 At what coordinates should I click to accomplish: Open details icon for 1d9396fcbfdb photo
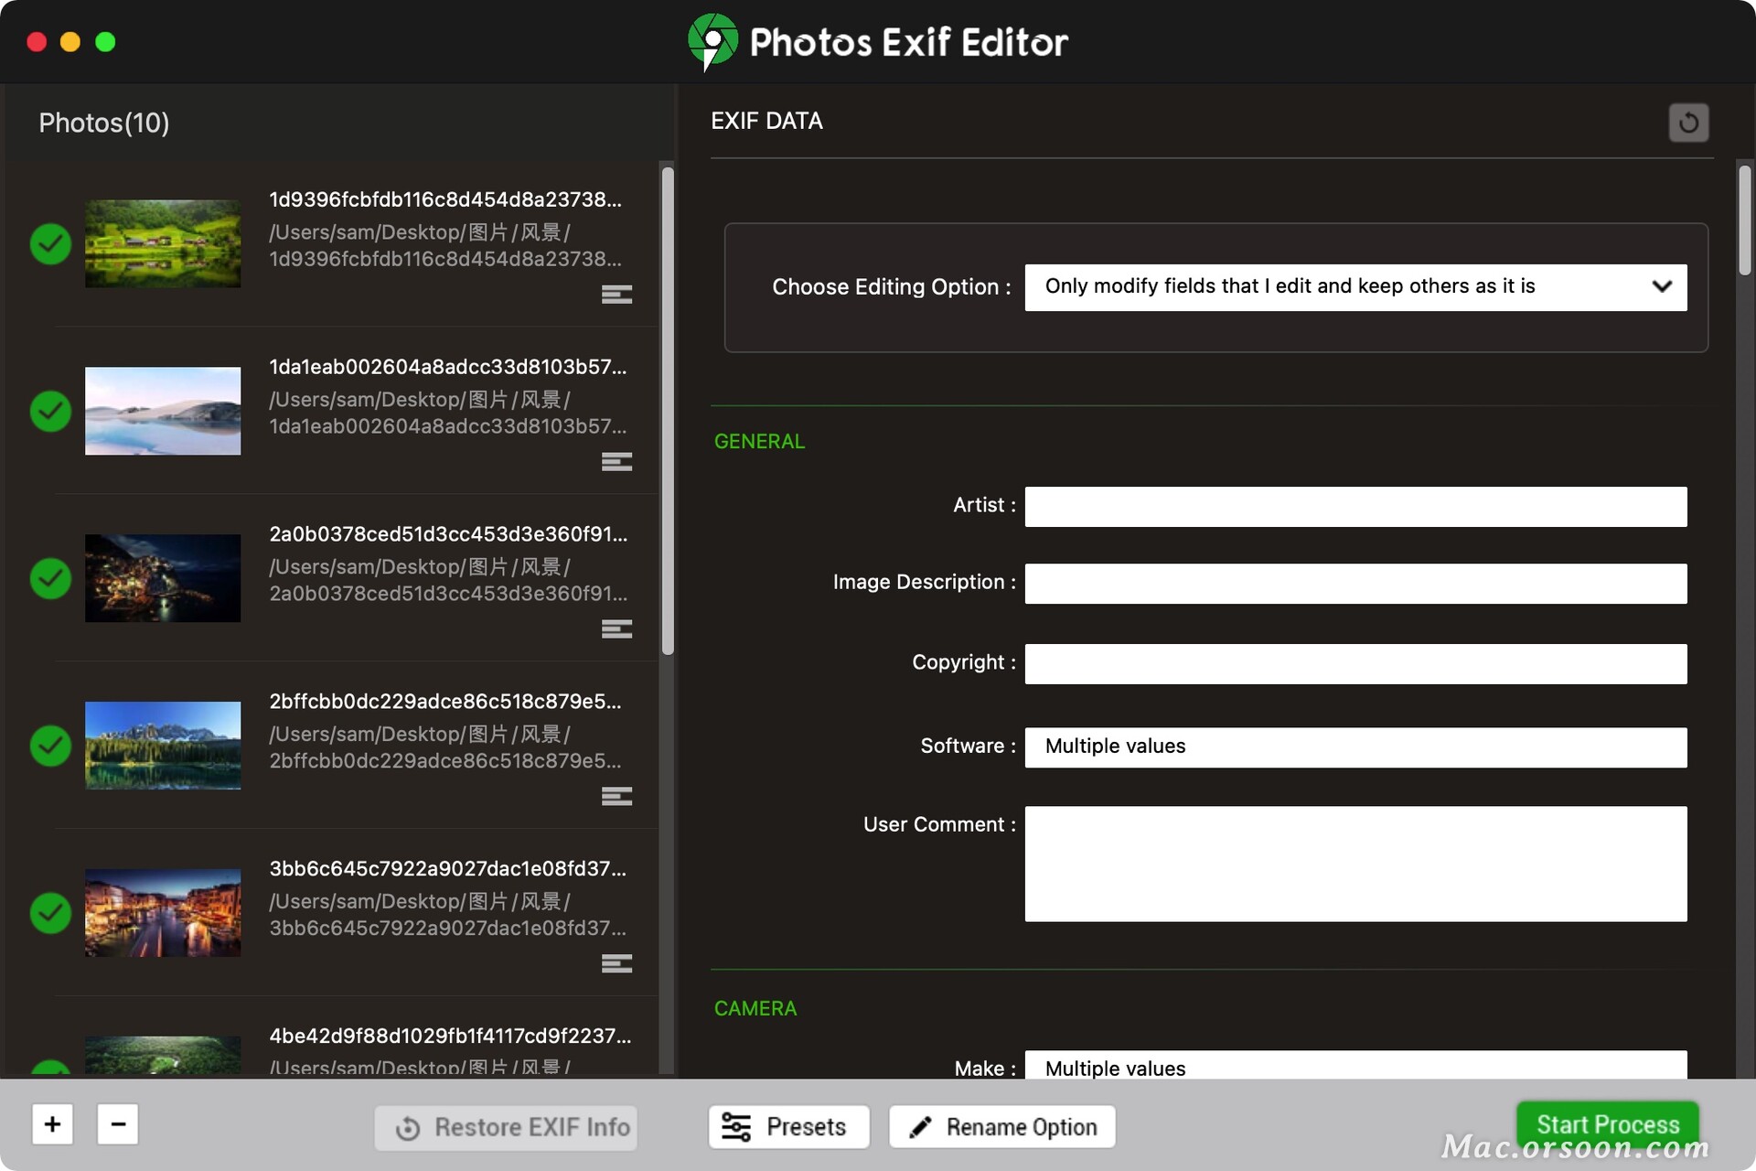click(616, 295)
